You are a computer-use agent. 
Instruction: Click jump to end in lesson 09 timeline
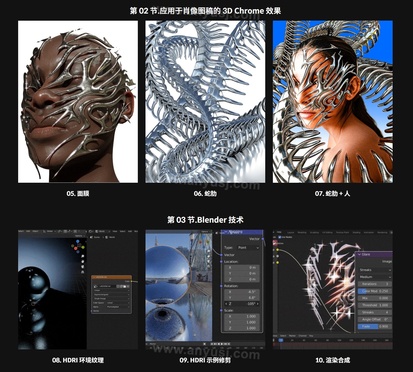click(x=229, y=344)
